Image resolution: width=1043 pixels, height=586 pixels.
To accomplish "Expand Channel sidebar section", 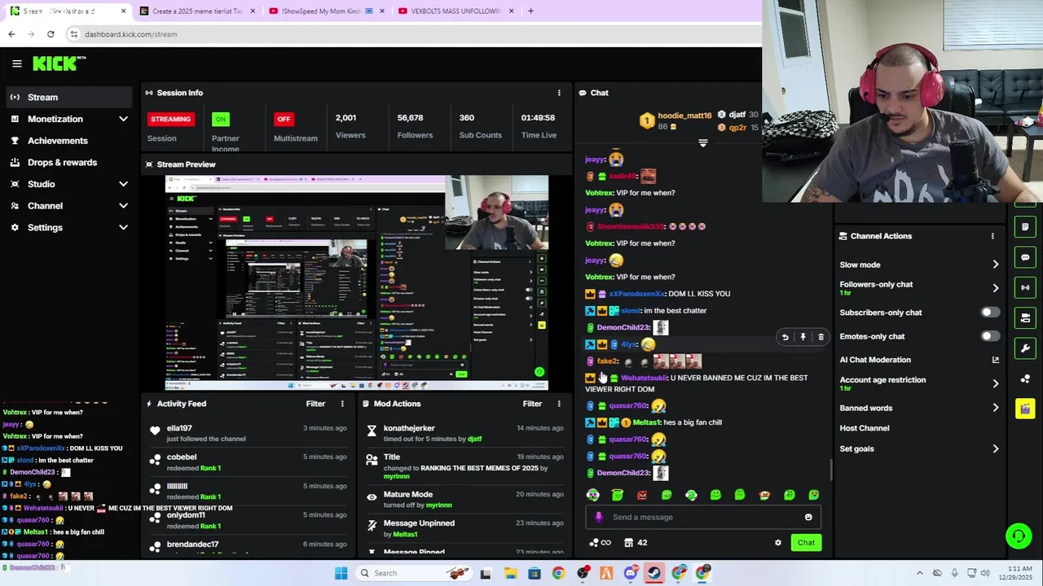I will coord(123,206).
